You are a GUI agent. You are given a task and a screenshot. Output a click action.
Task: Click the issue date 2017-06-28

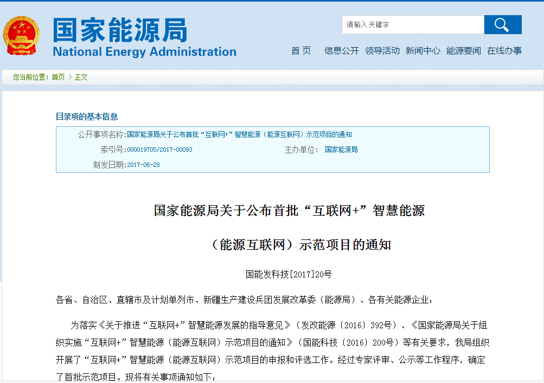[x=143, y=165]
